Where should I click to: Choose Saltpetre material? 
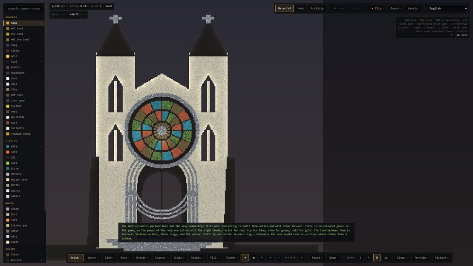tap(23, 128)
